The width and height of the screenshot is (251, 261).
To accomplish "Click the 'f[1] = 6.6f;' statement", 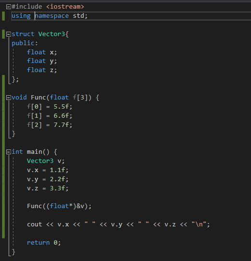I will pyautogui.click(x=50, y=116).
